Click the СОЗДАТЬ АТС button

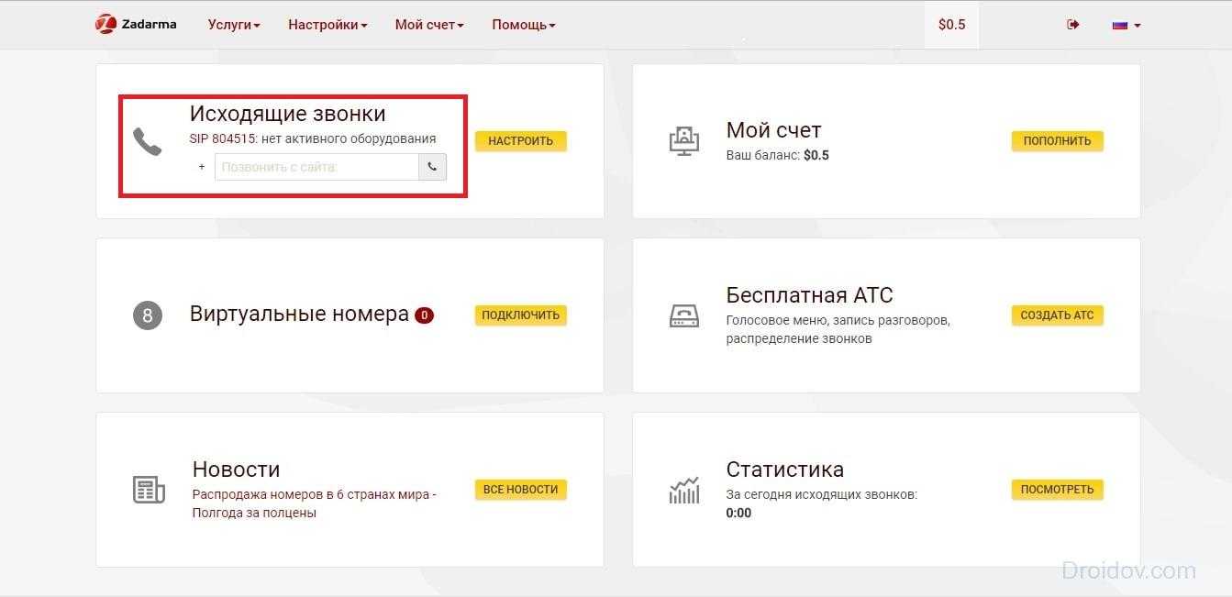click(x=1057, y=315)
